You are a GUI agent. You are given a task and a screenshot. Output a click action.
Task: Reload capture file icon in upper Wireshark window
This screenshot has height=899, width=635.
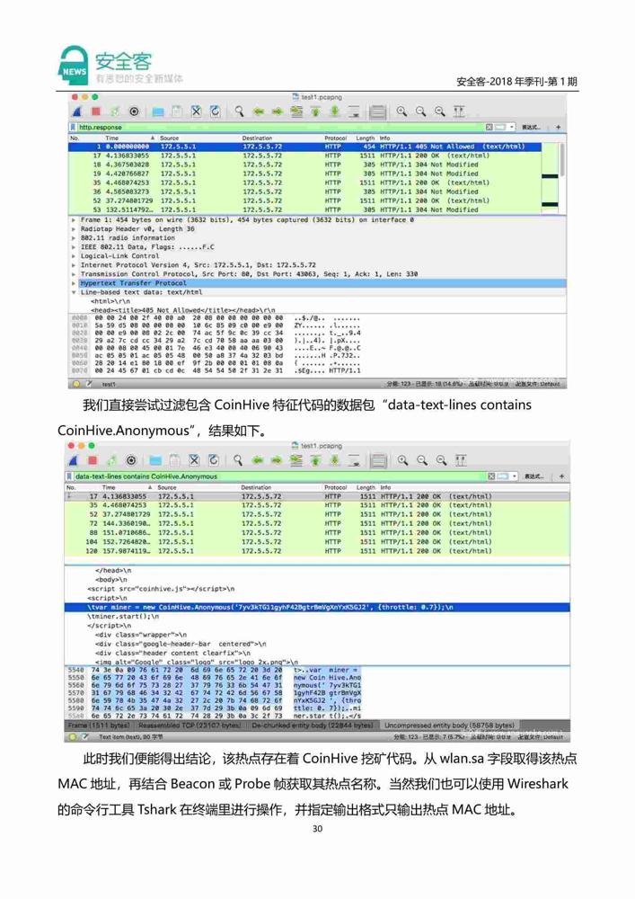point(216,111)
